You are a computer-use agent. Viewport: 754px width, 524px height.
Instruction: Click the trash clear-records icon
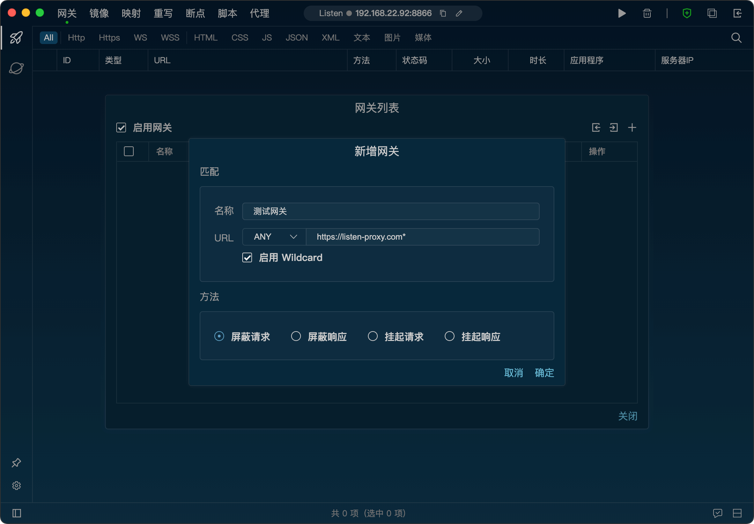pos(647,13)
